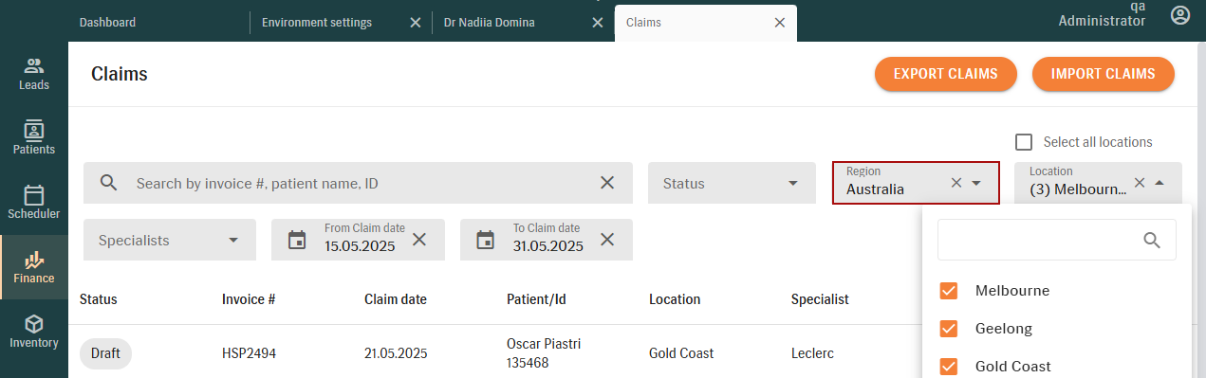
Task: Select the Finance chart icon
Action: point(34,260)
